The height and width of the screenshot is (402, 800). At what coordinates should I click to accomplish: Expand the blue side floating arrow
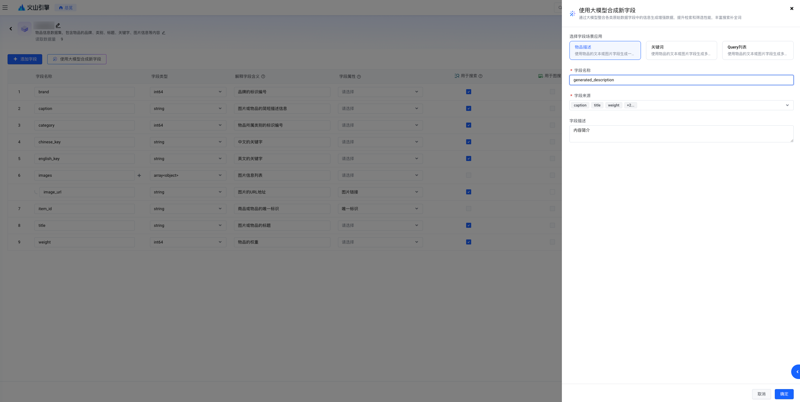797,372
